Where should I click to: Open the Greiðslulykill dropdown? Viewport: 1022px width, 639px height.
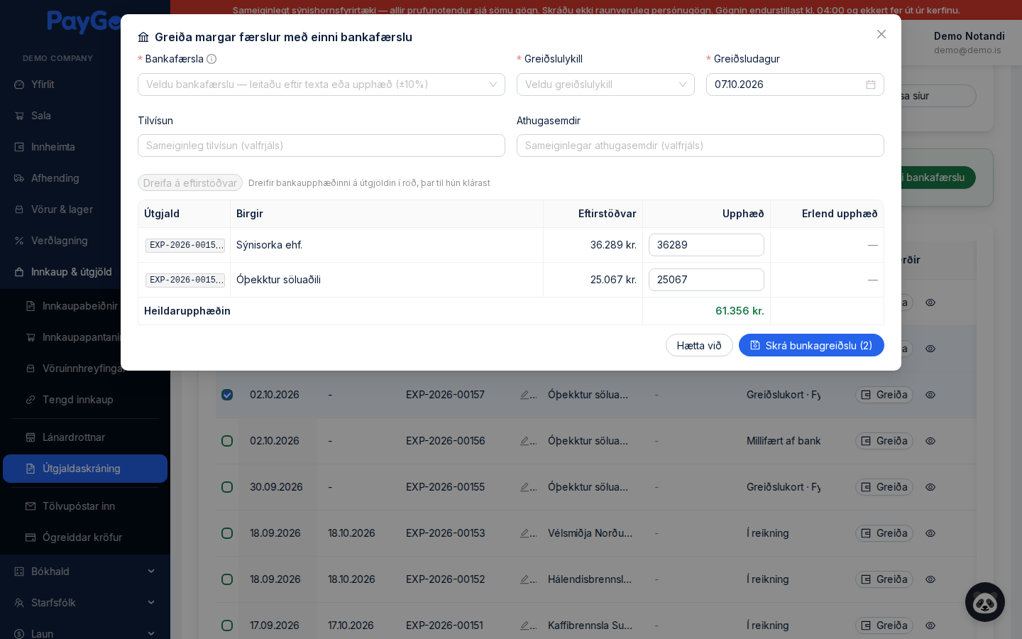pyautogui.click(x=605, y=84)
